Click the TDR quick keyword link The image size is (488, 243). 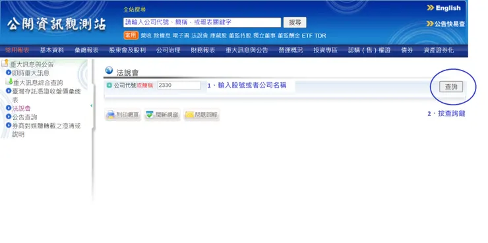coord(320,36)
